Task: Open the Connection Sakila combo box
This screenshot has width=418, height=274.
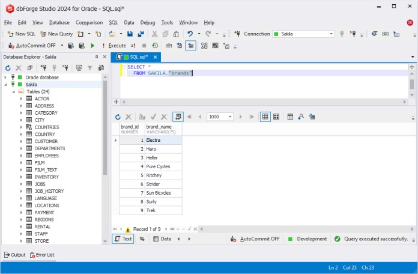Action: tap(303, 34)
